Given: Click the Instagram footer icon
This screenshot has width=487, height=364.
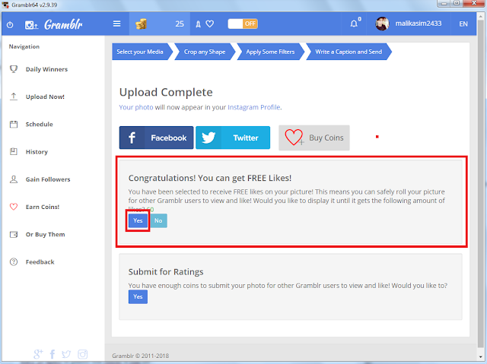Looking at the screenshot, I should [x=83, y=354].
